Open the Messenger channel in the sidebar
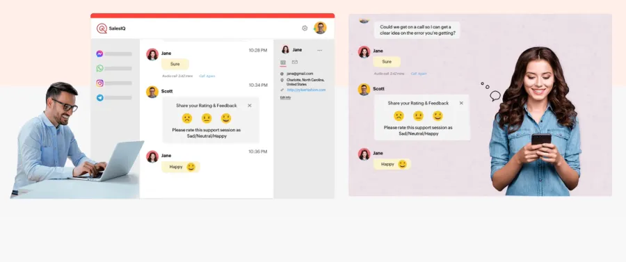The image size is (626, 262). [99, 54]
